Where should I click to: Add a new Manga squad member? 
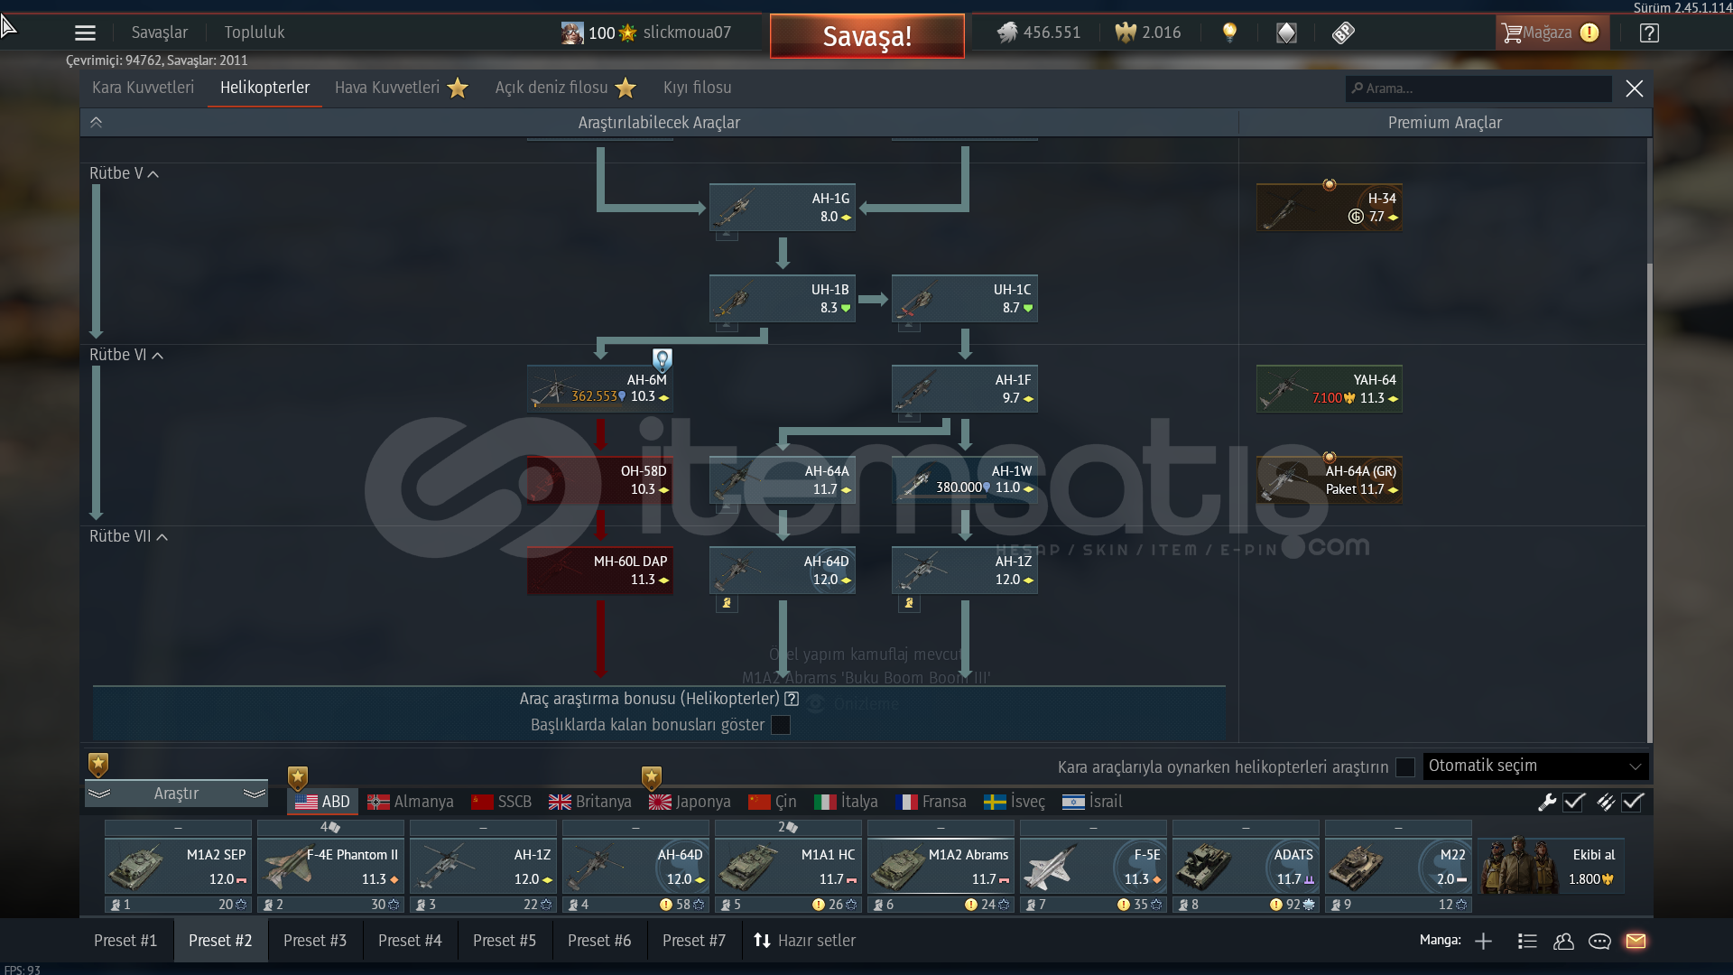pyautogui.click(x=1483, y=942)
